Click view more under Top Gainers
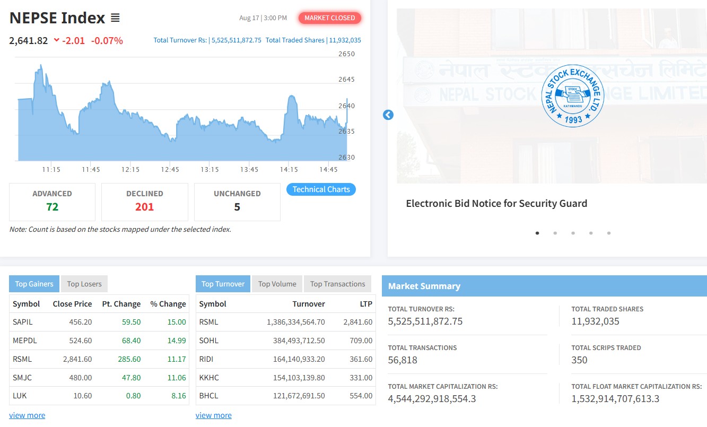The width and height of the screenshot is (707, 427). 27,415
